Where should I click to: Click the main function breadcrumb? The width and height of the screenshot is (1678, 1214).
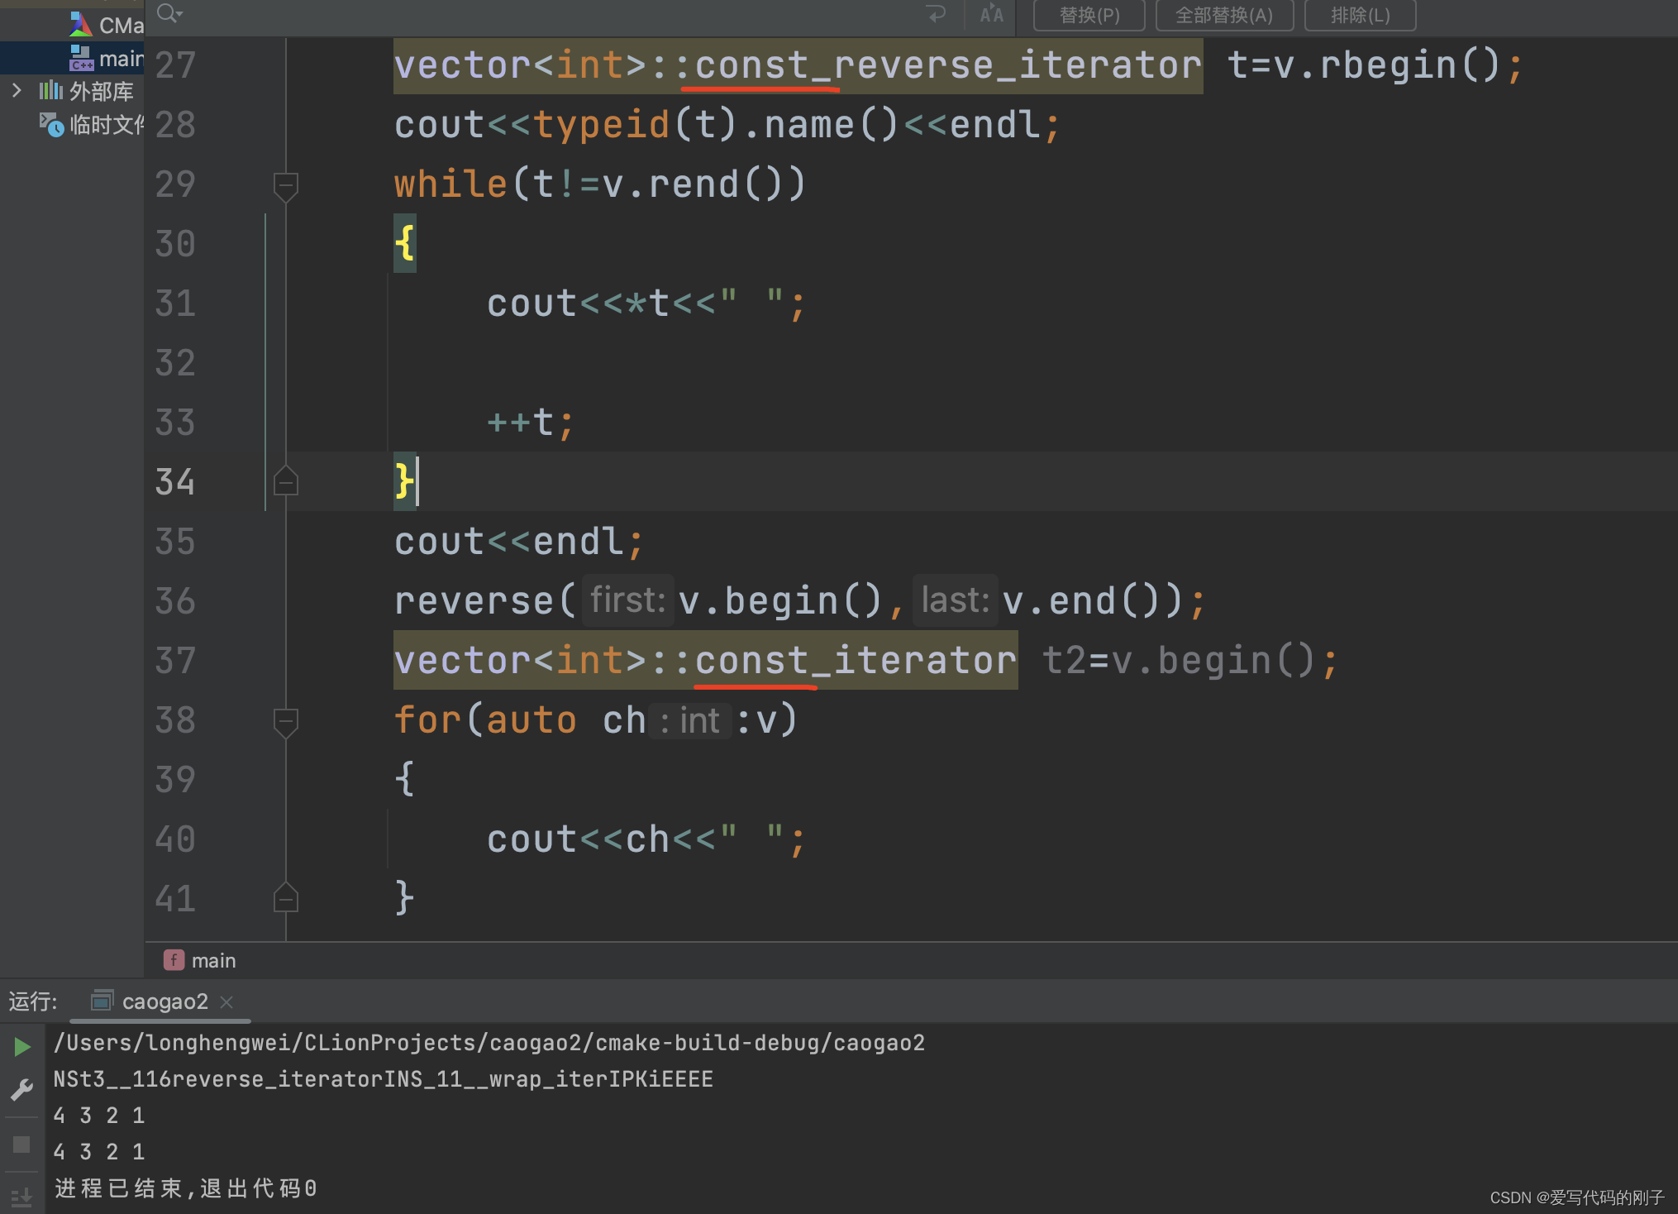(213, 960)
